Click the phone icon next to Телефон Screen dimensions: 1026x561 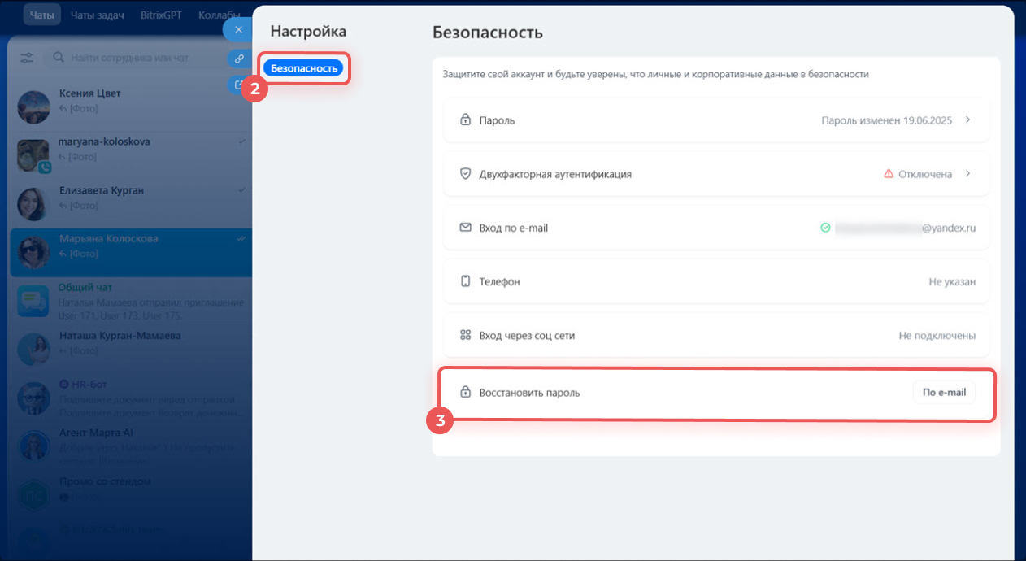pyautogui.click(x=466, y=281)
